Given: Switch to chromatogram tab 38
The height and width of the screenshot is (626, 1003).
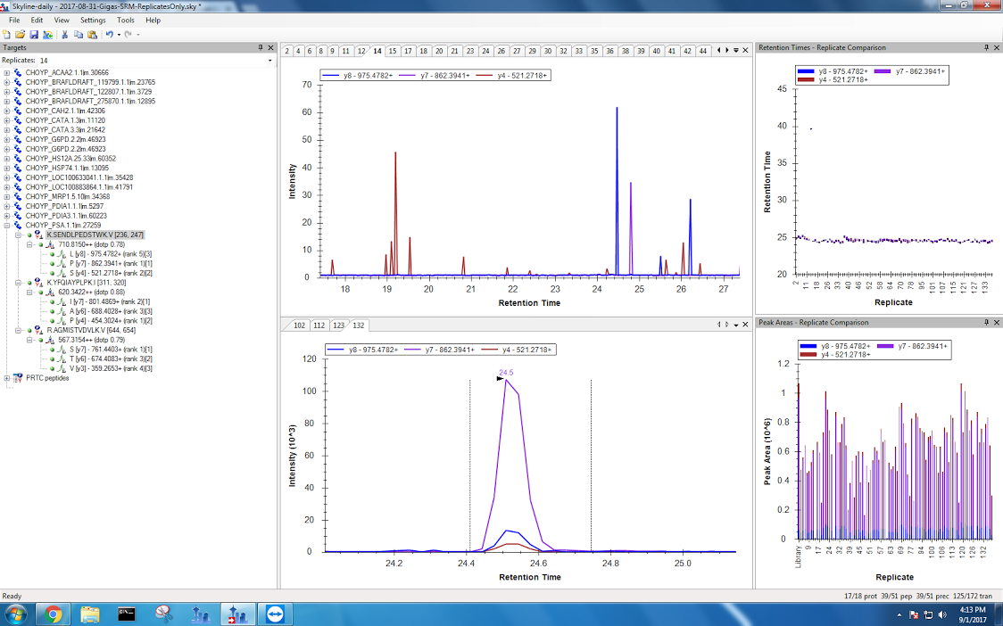Looking at the screenshot, I should point(626,51).
